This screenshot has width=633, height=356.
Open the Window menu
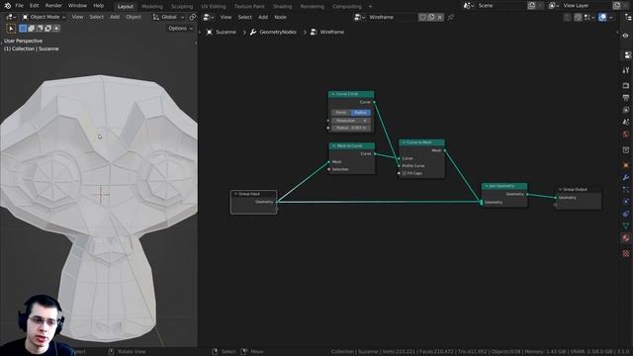[77, 6]
